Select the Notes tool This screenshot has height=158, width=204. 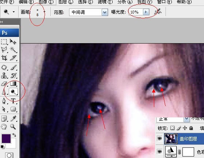coord(4,118)
